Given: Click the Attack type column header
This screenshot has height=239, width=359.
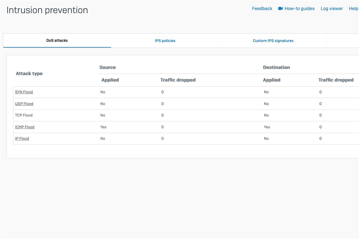Looking at the screenshot, I should [x=29, y=74].
